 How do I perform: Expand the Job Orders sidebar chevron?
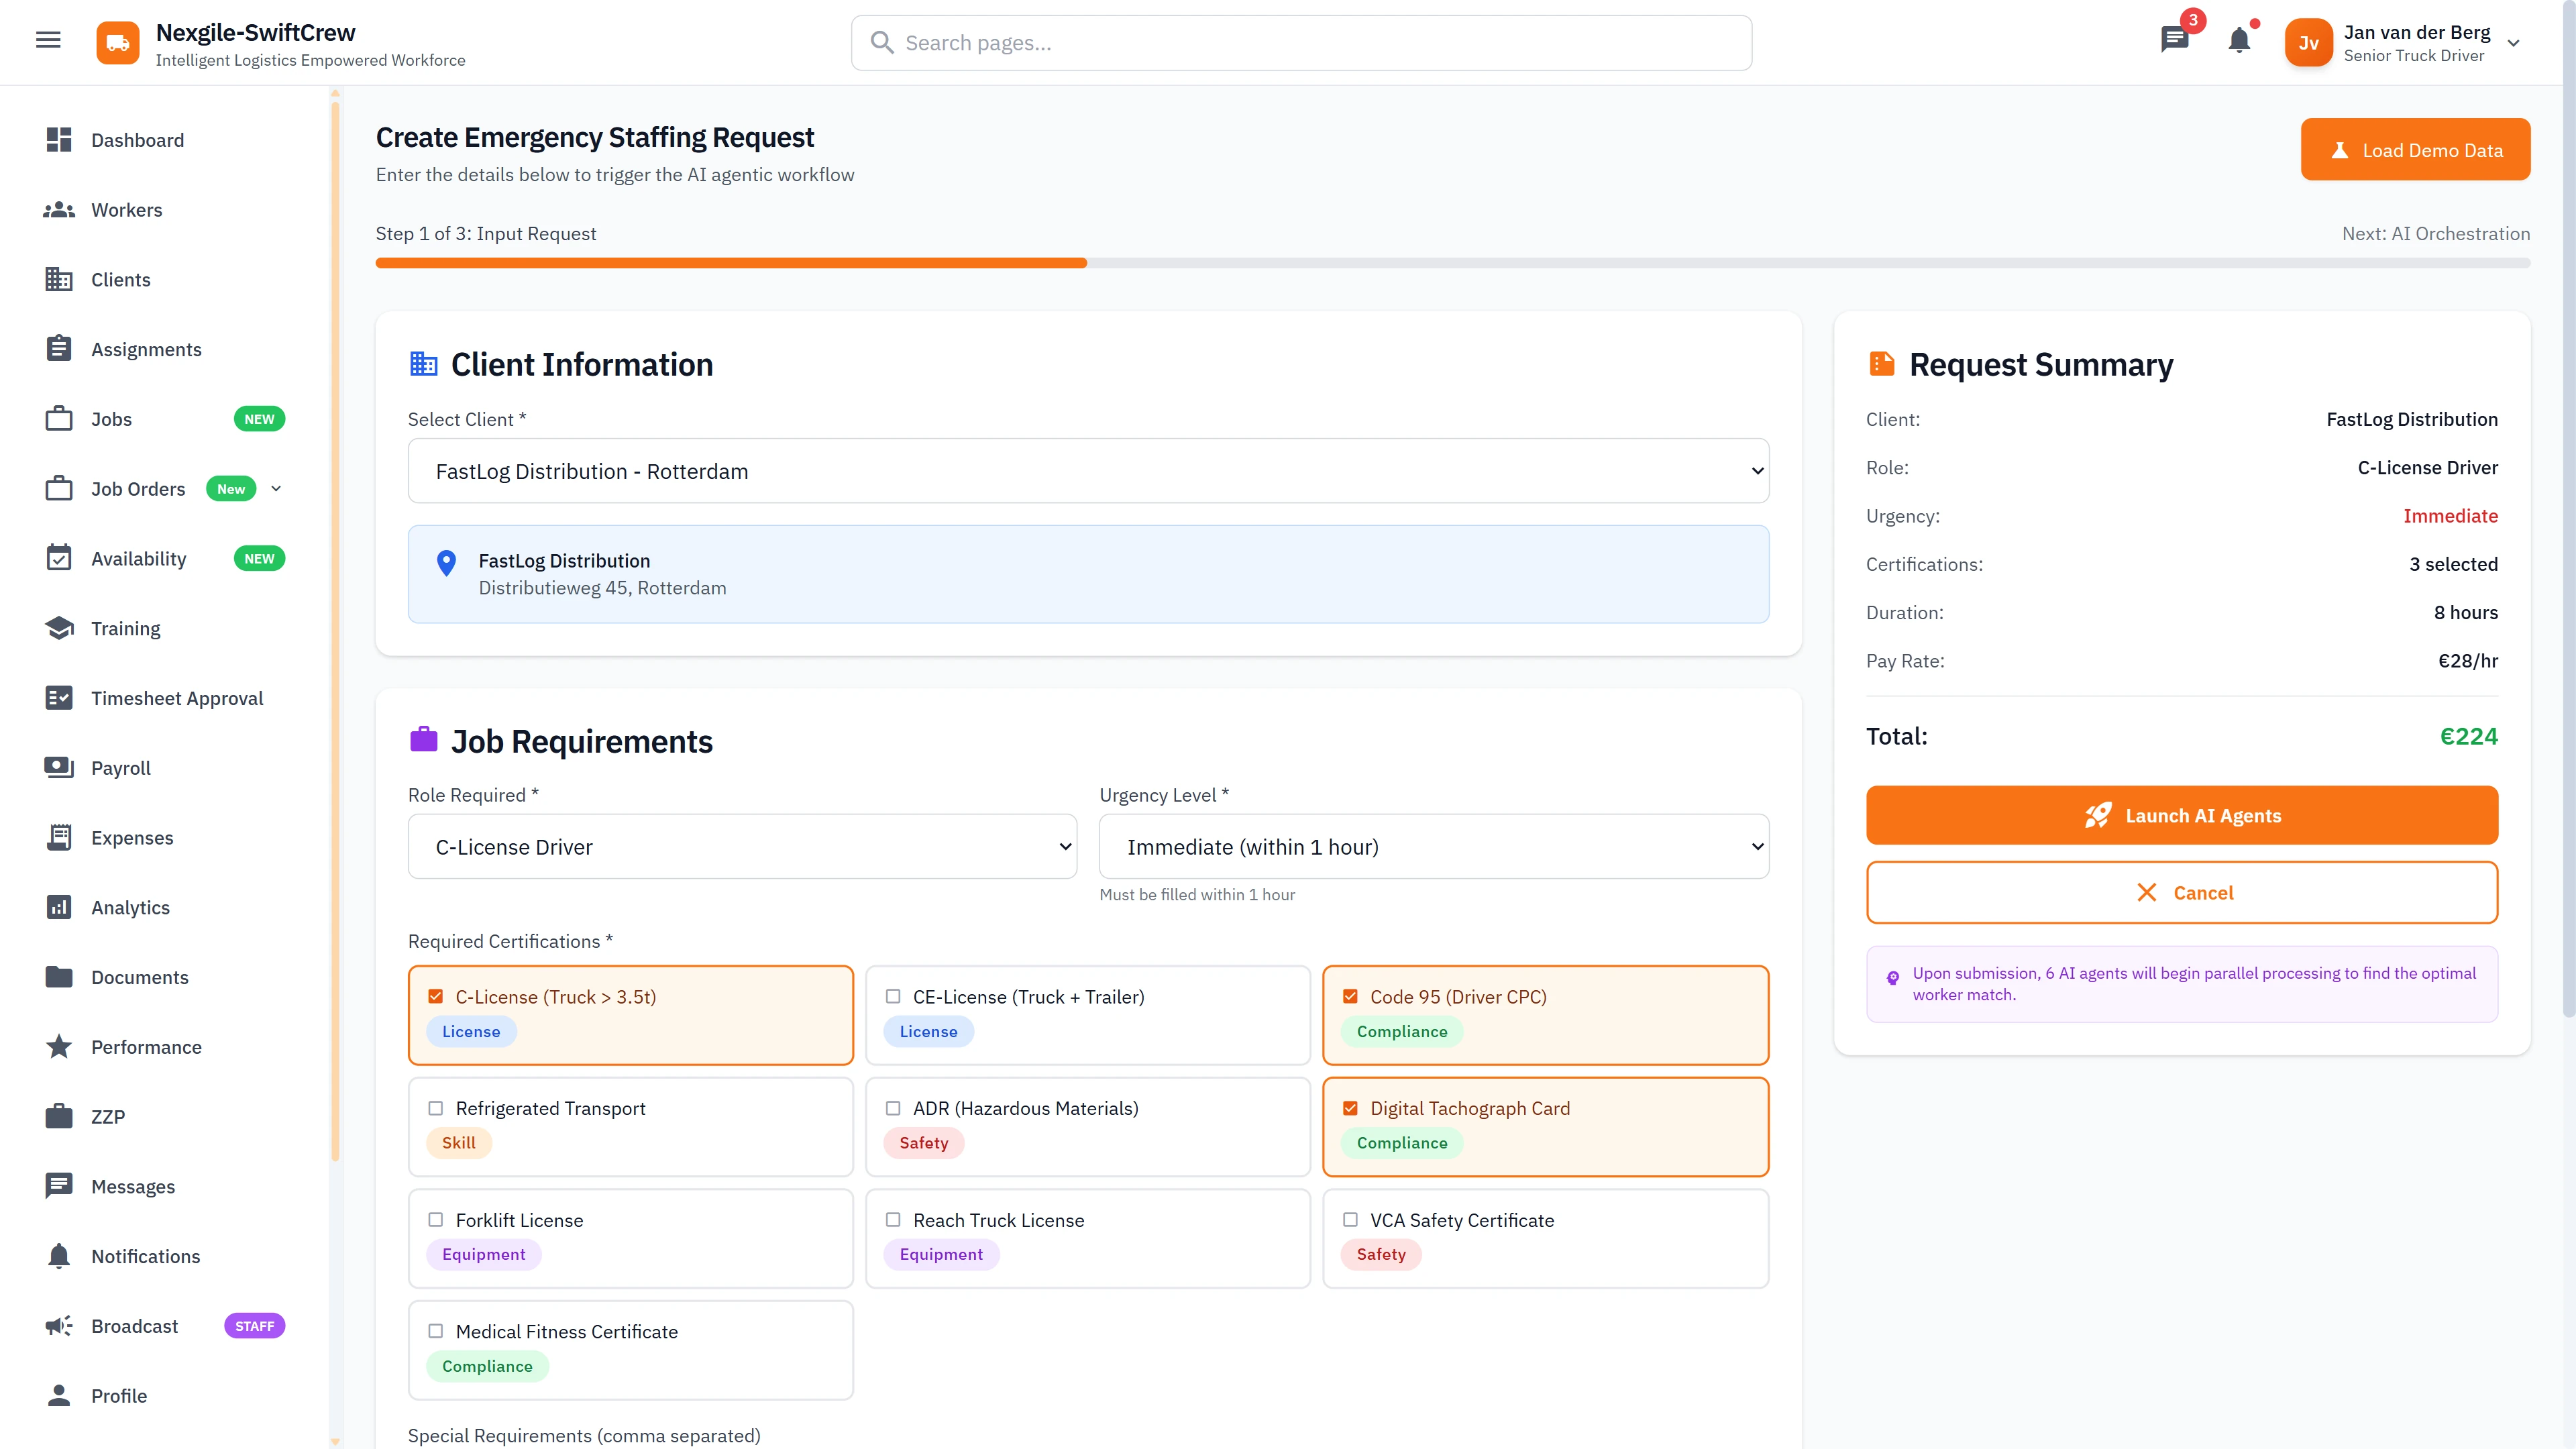coord(277,488)
